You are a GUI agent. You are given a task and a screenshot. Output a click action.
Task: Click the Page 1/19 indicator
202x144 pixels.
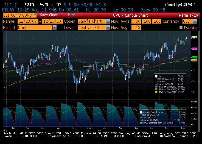(189, 15)
